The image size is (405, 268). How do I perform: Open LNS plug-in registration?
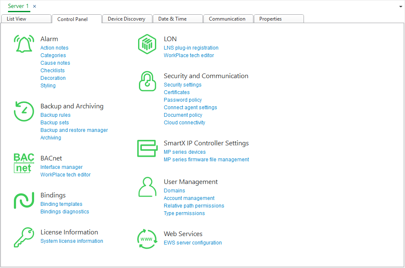(x=191, y=47)
